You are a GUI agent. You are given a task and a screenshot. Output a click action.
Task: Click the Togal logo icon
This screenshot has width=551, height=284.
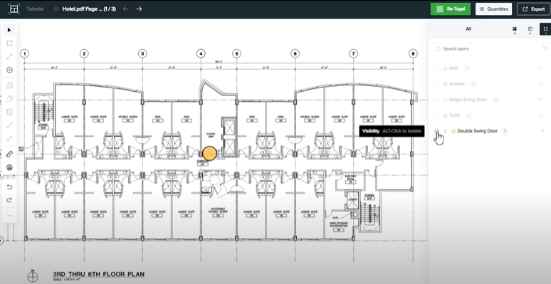[14, 9]
